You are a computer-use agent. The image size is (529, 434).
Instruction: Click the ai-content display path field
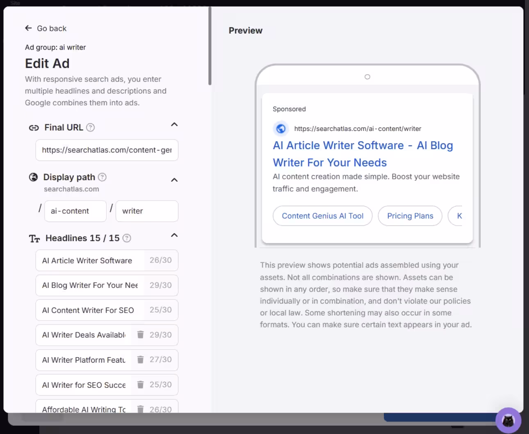[x=75, y=211]
